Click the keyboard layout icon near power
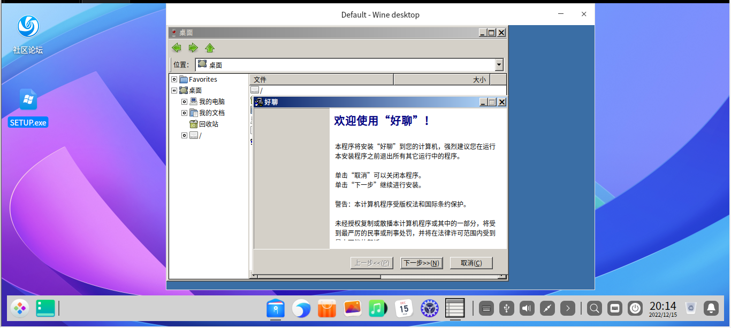The image size is (731, 328). [x=615, y=308]
